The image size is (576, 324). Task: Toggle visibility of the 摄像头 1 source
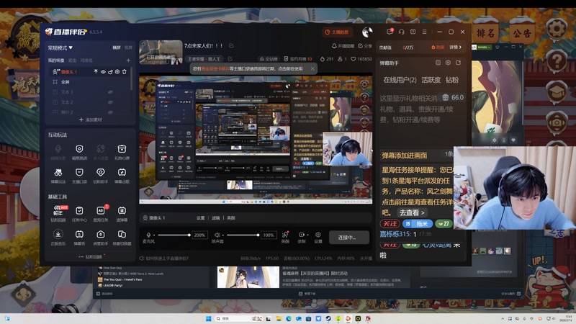click(x=103, y=71)
